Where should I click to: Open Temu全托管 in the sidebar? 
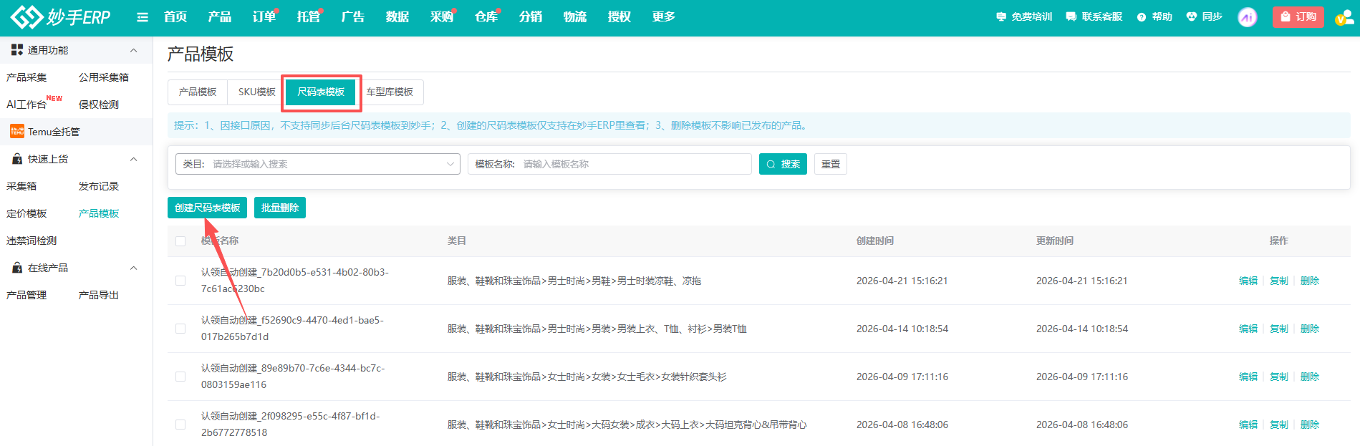[76, 132]
